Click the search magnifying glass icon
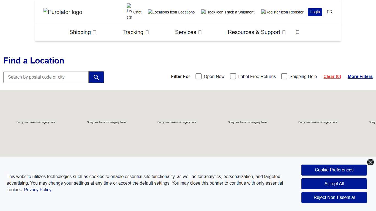The width and height of the screenshot is (376, 211). [x=96, y=77]
